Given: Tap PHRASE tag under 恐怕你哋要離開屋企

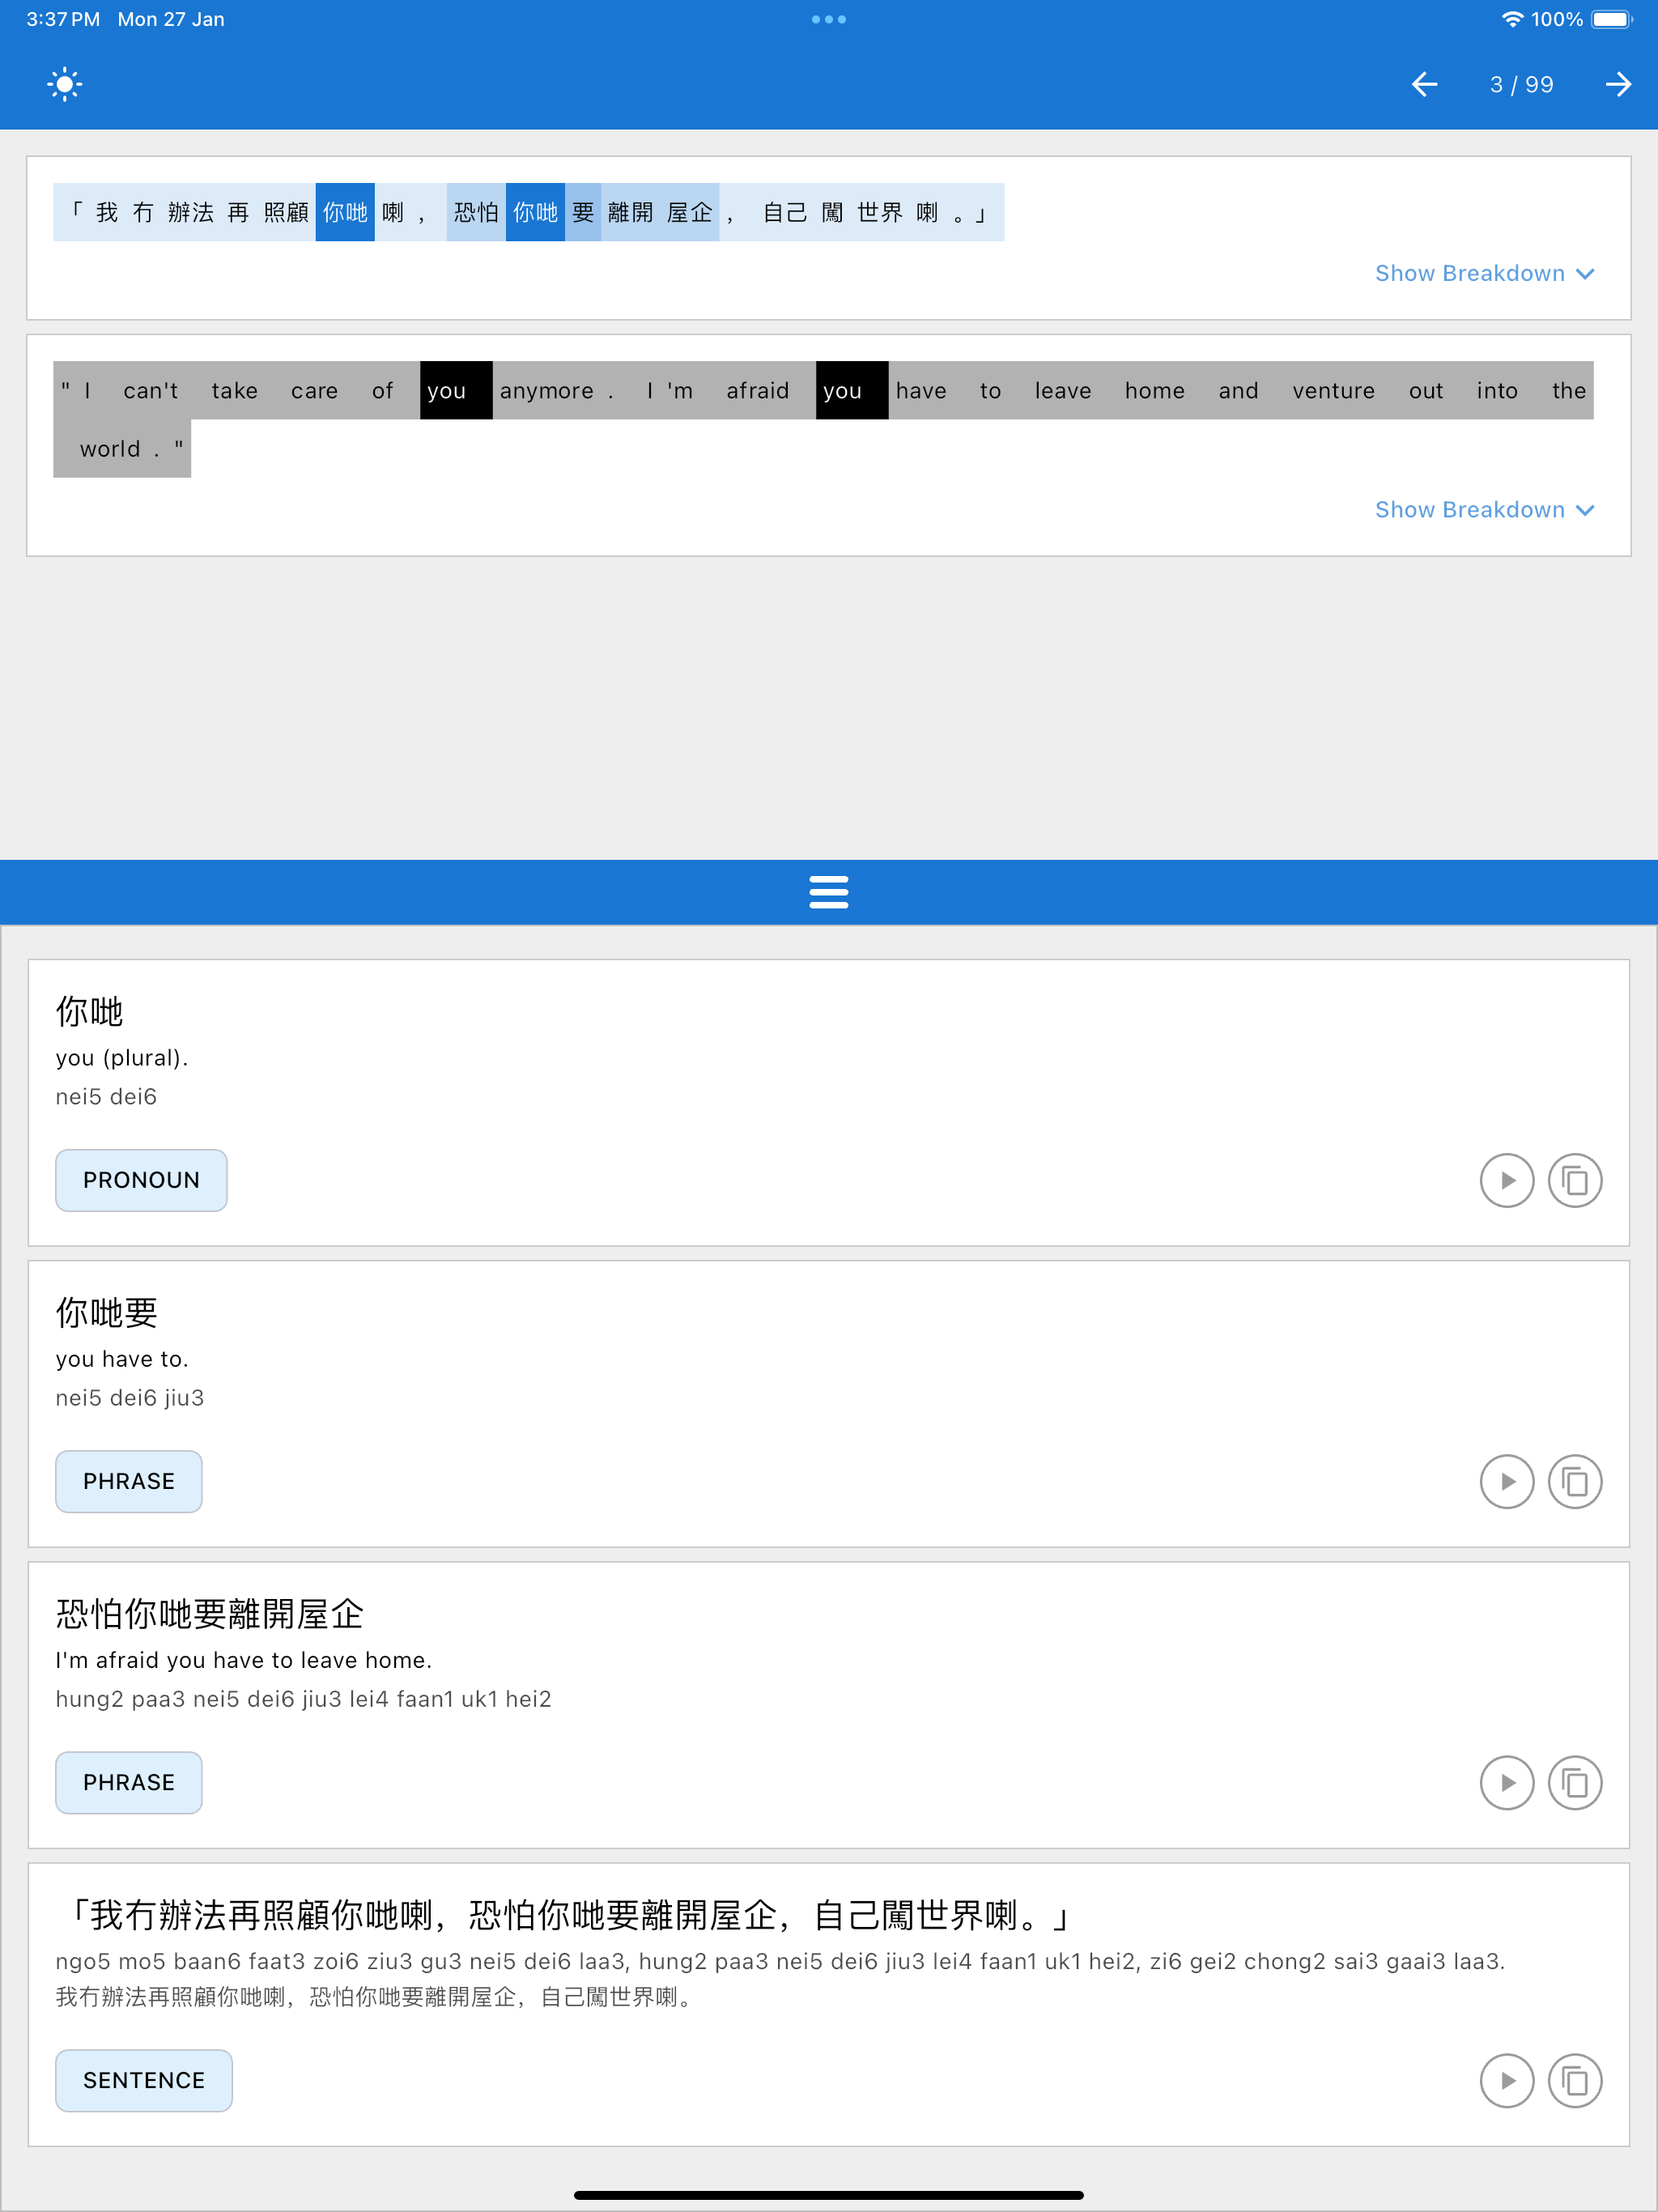Looking at the screenshot, I should (x=129, y=1782).
